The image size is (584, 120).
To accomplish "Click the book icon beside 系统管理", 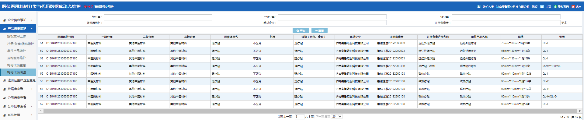I will coord(5,115).
